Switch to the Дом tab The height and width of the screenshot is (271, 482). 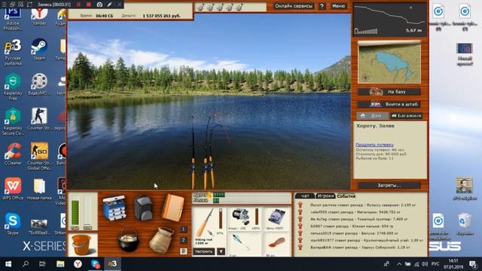(373, 116)
